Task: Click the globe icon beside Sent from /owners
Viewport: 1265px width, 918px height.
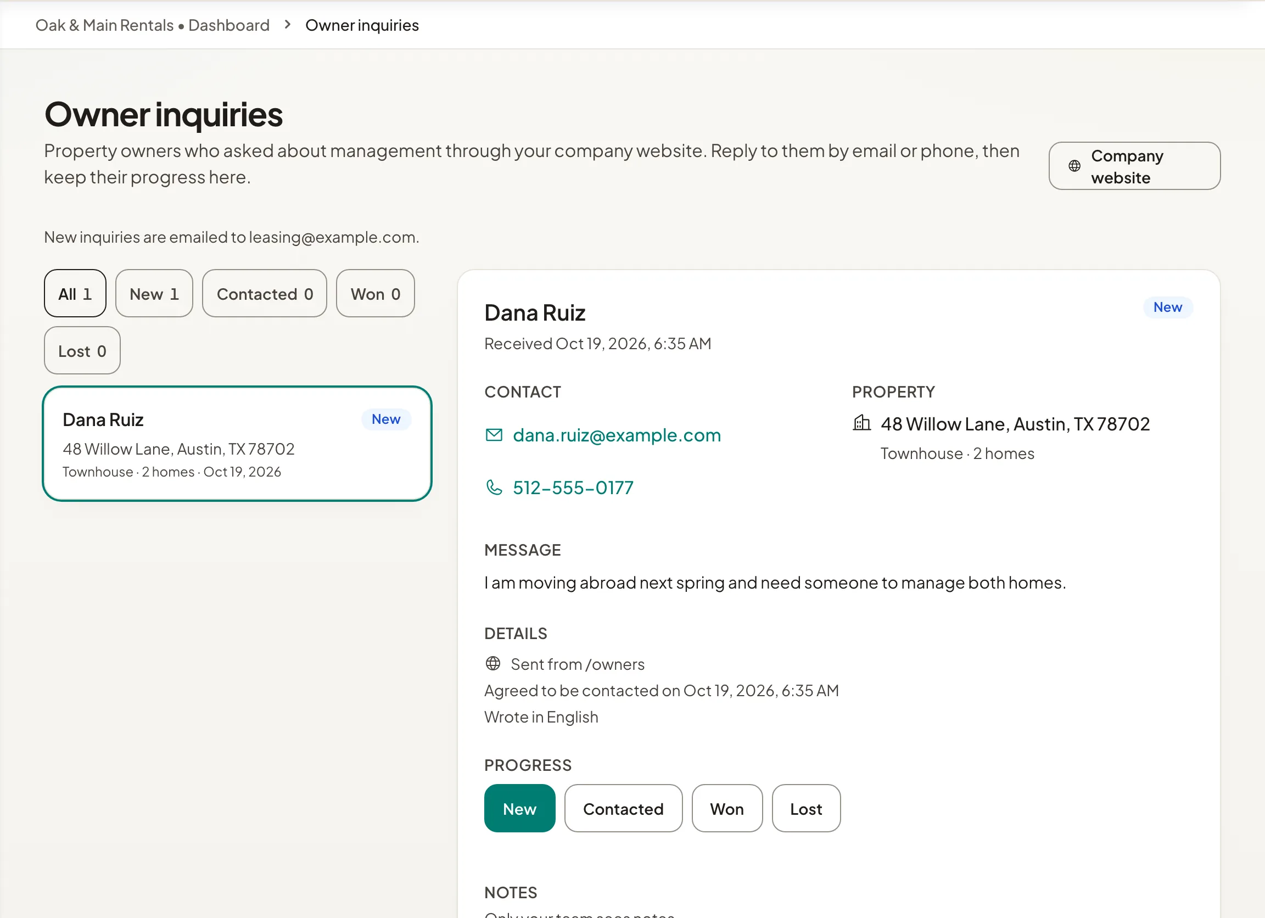Action: click(x=493, y=663)
